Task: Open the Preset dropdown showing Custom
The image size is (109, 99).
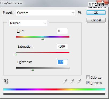Action: pyautogui.click(x=45, y=13)
